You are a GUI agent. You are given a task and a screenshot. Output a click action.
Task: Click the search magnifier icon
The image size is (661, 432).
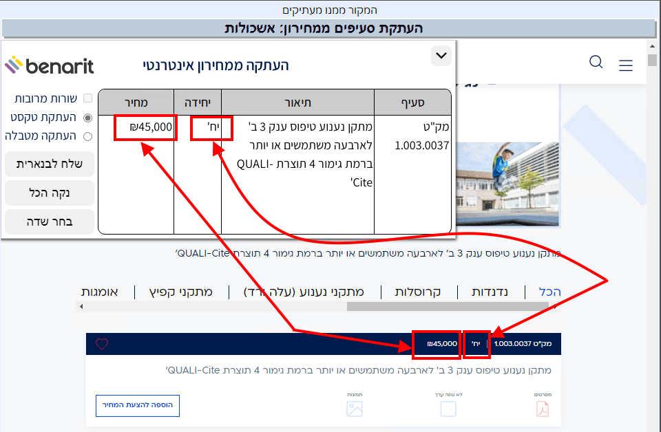click(x=596, y=63)
